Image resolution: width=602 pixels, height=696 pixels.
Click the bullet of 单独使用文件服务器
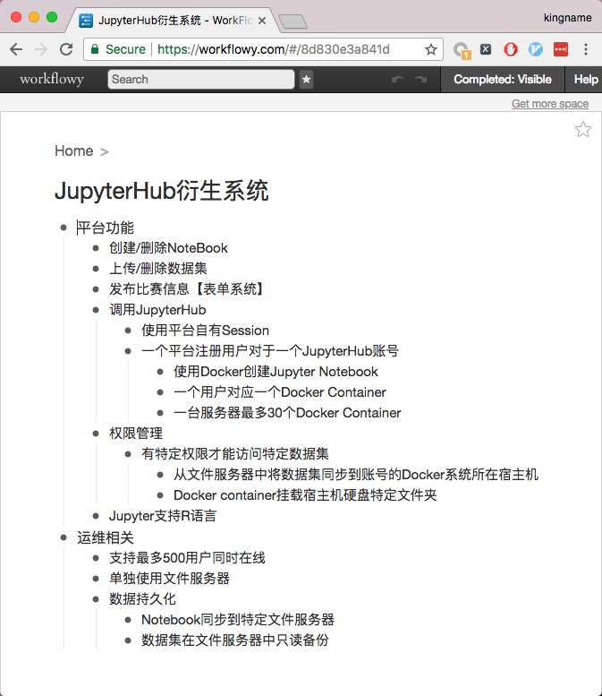(96, 579)
